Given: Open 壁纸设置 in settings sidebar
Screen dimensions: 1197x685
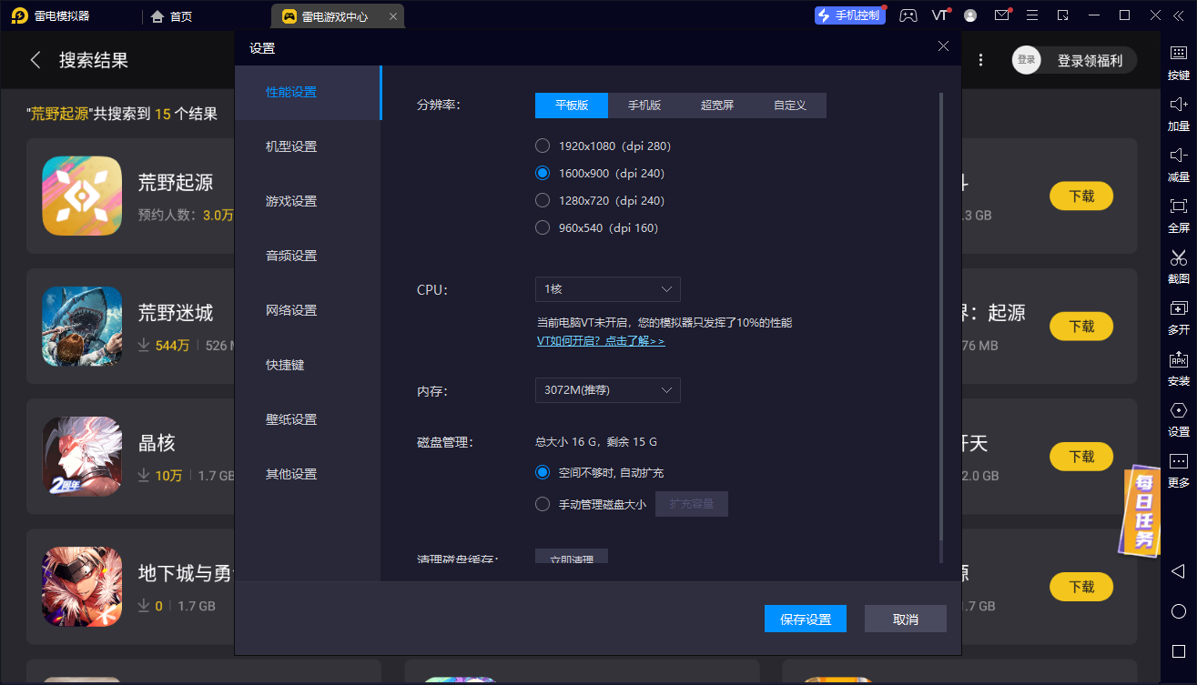Looking at the screenshot, I should coord(308,420).
